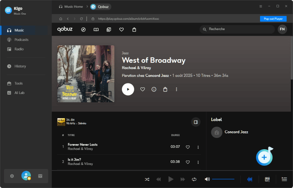Click the FN user avatar

tap(282, 29)
